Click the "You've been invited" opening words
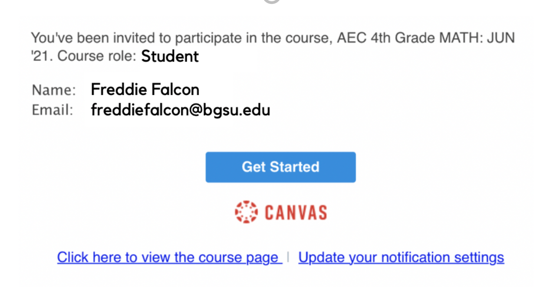540x293 pixels. pyautogui.click(x=92, y=38)
